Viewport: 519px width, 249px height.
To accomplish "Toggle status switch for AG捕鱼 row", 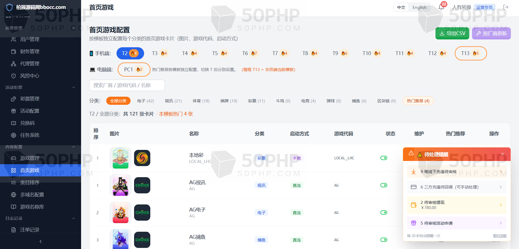I will point(384,240).
